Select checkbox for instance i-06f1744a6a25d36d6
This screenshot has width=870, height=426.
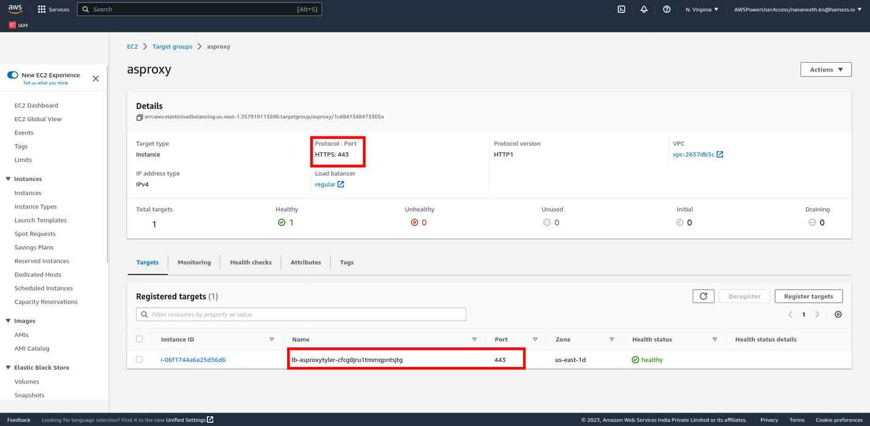point(140,360)
